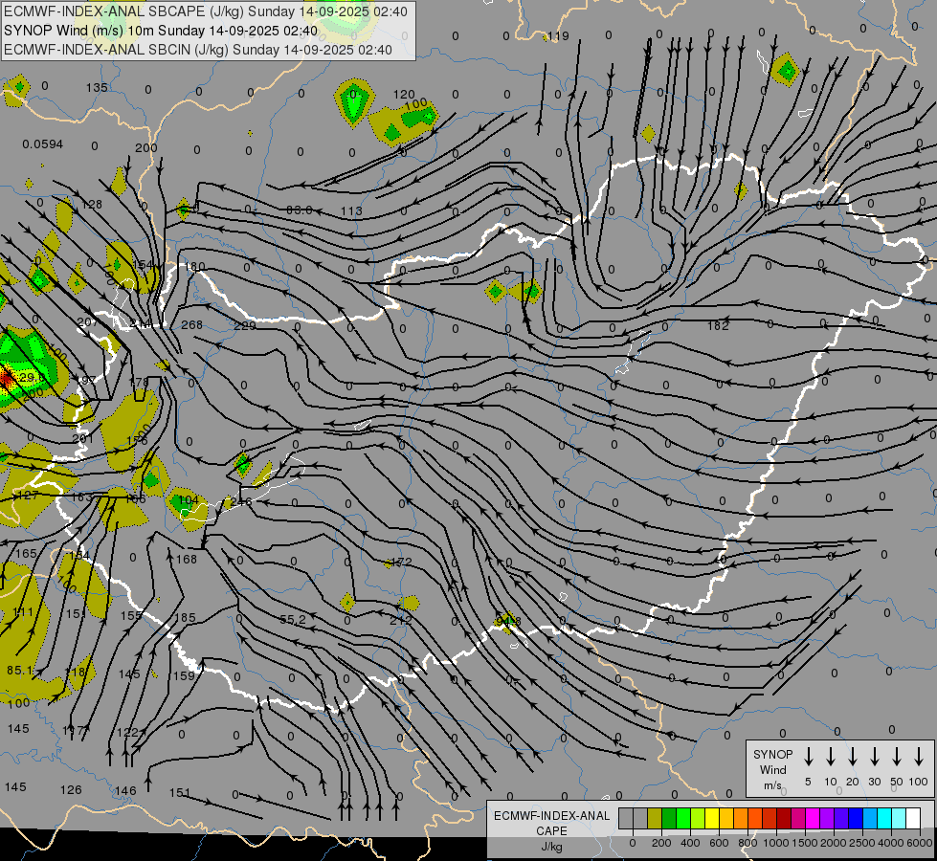Viewport: 937px width, 861px height.
Task: Pick the white swatch at the 6000 end
Action: tap(912, 819)
